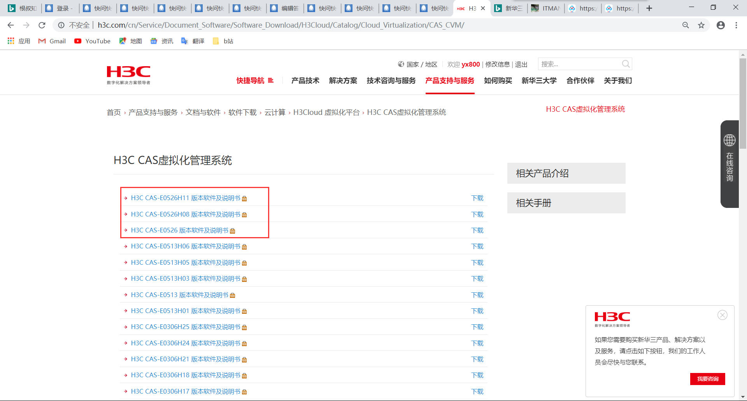Screen dimensions: 747x401
Task: Open a new browser tab with plus icon
Action: (x=649, y=8)
